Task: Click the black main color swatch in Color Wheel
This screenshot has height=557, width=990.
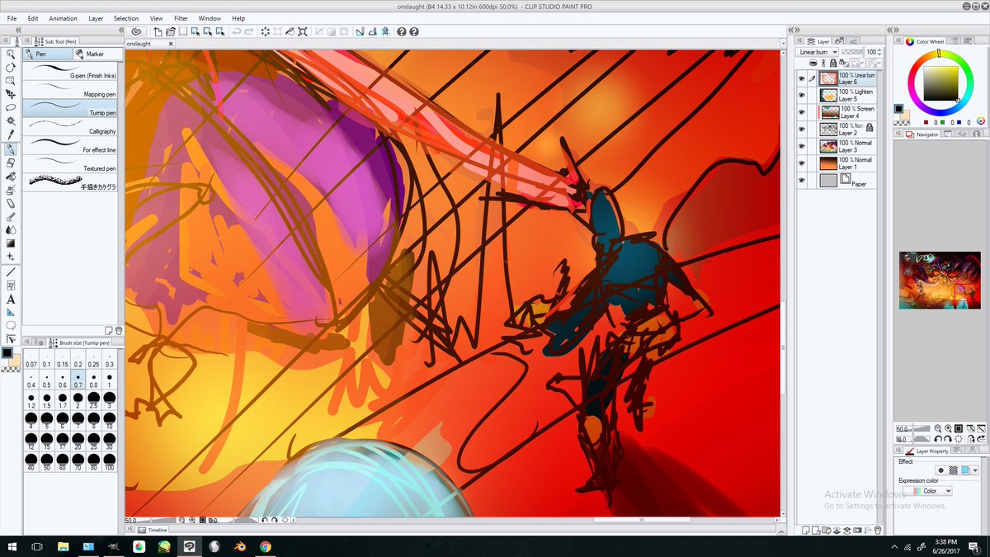Action: (899, 109)
